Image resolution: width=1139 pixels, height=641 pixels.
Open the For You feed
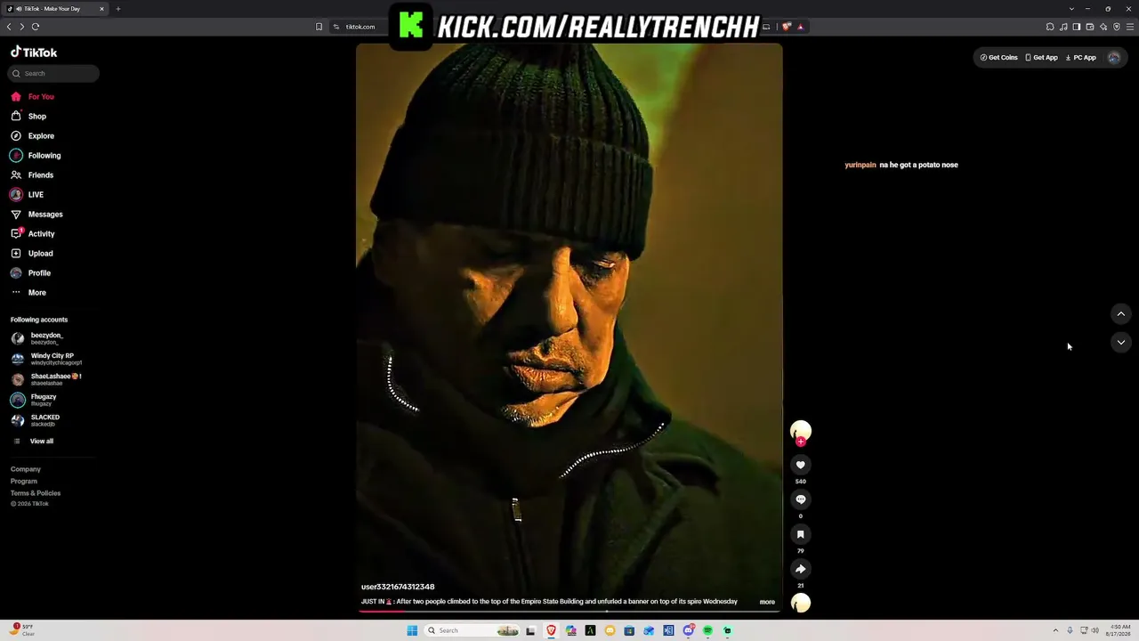pyautogui.click(x=33, y=96)
